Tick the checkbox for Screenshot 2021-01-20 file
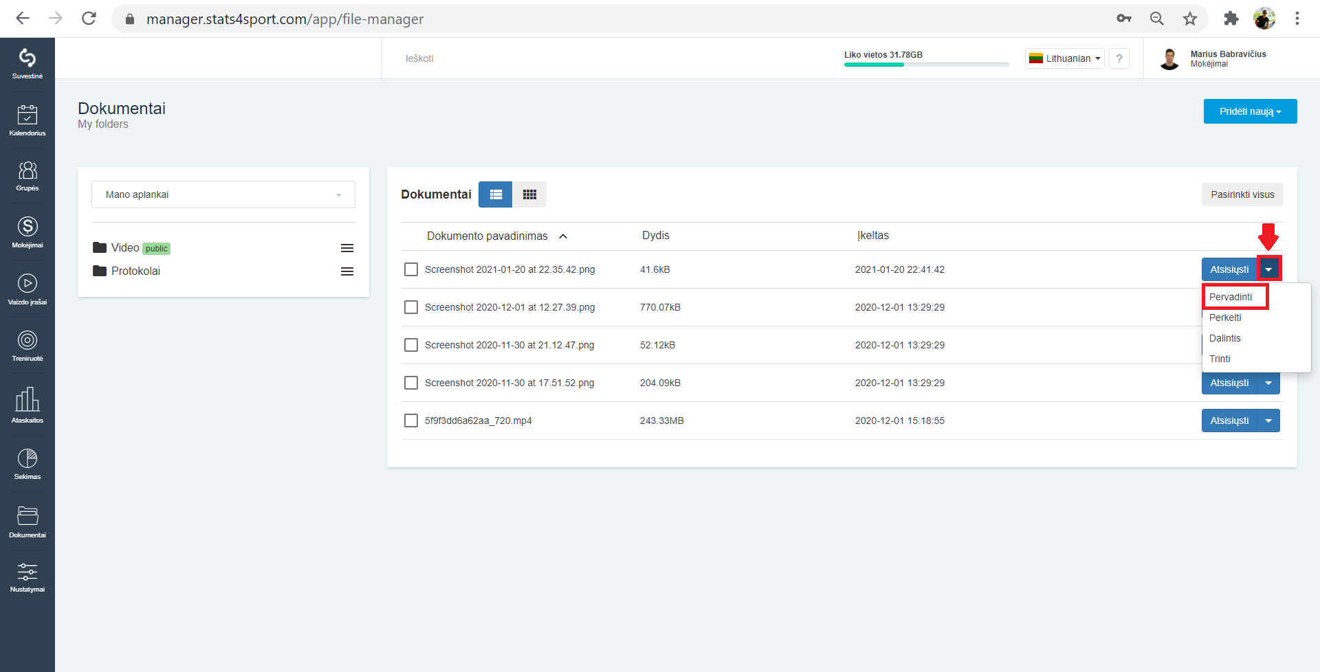The image size is (1320, 672). click(x=411, y=269)
